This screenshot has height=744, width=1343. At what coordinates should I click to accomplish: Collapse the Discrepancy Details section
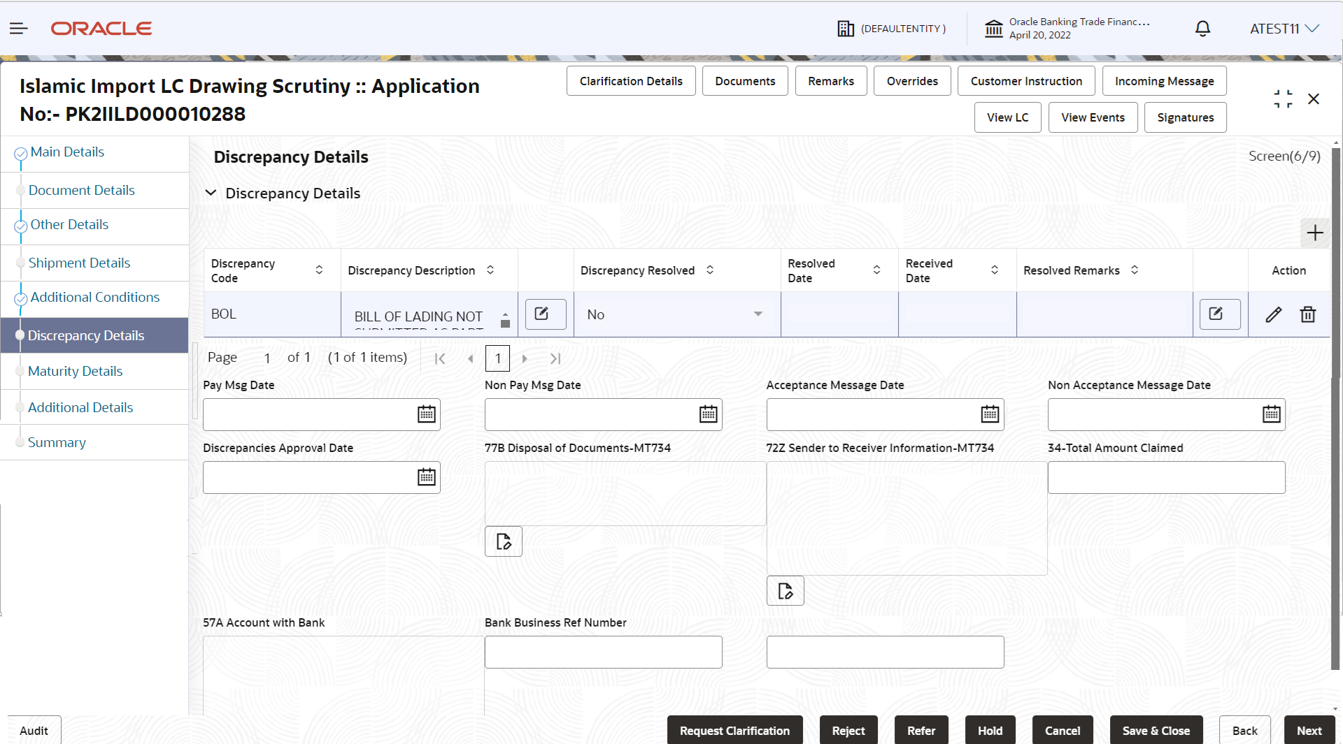click(211, 194)
